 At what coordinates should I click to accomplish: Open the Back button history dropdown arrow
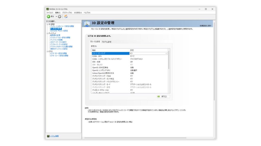[x=56, y=16]
